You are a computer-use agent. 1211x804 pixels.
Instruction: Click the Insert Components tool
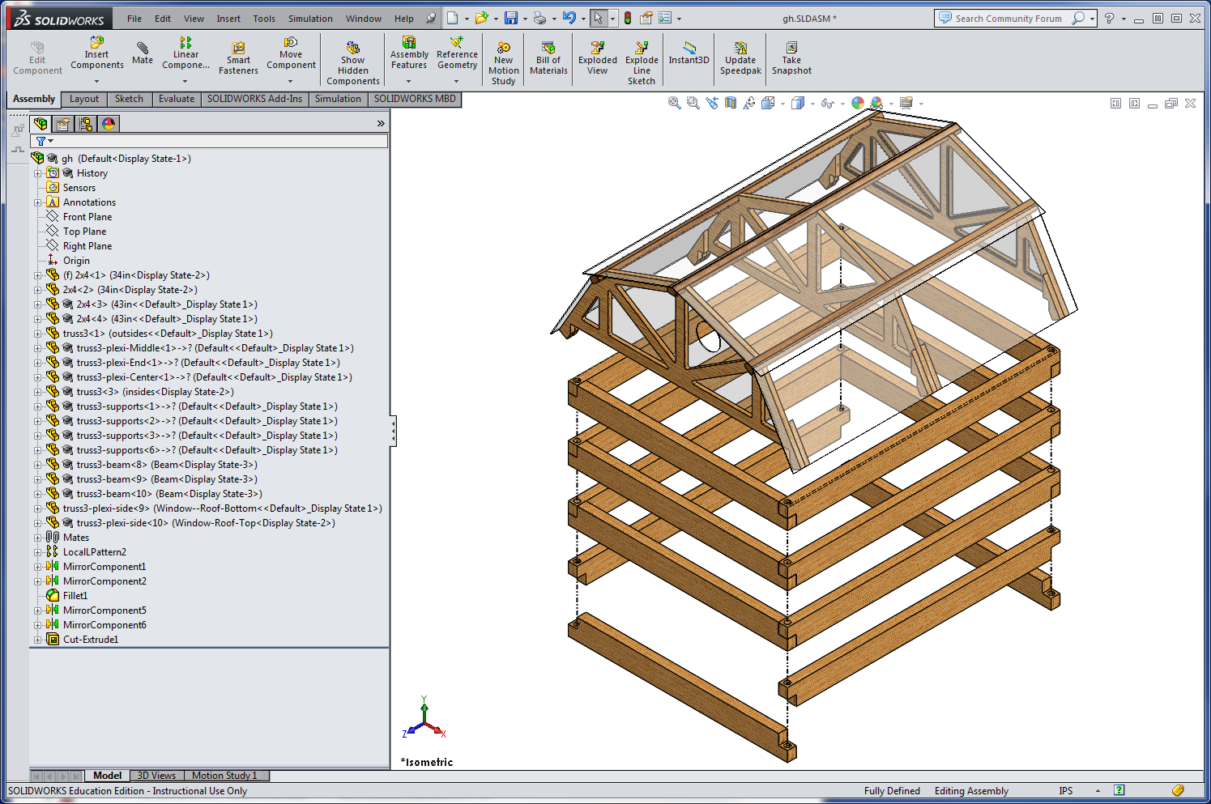point(96,53)
